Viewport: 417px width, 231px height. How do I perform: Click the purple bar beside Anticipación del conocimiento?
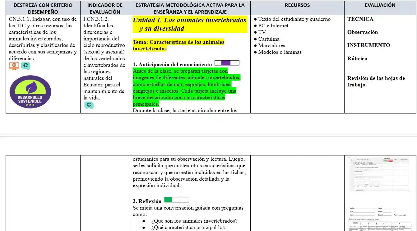227,63
